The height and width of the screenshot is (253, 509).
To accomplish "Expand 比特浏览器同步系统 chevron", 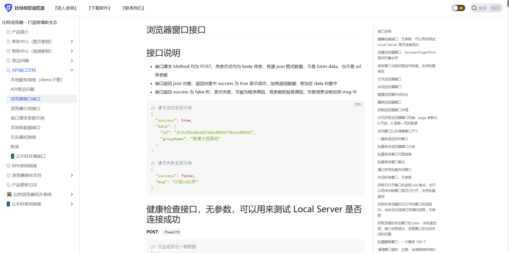I will coord(72,194).
